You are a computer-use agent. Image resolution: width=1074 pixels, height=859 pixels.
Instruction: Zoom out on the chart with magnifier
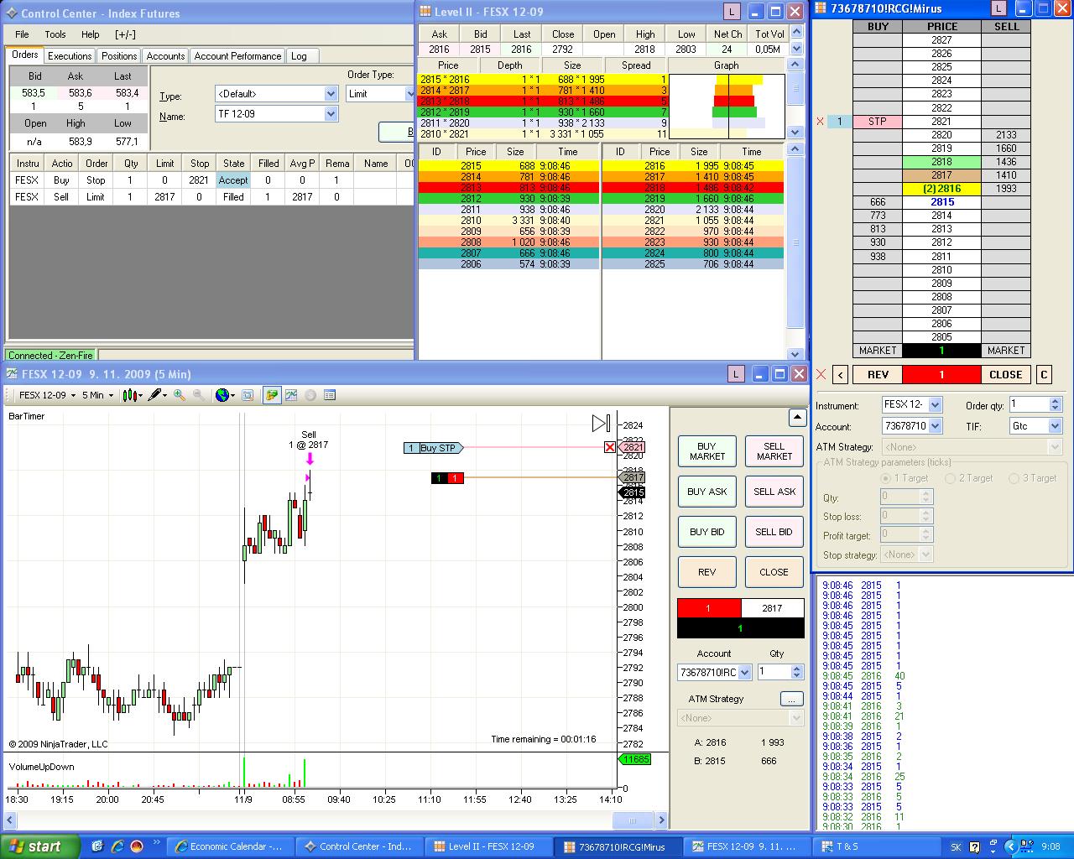(199, 395)
